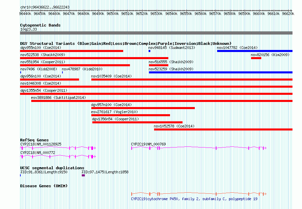Screen dimensions: 302x209
Task: Click the red nsv551954 loss bar
Action: 75,65
